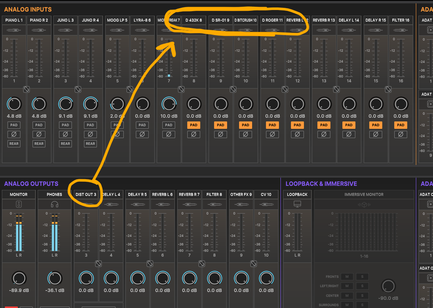The height and width of the screenshot is (308, 433).
Task: Click the ANALOG INPUTS section title
Action: (x=28, y=9)
